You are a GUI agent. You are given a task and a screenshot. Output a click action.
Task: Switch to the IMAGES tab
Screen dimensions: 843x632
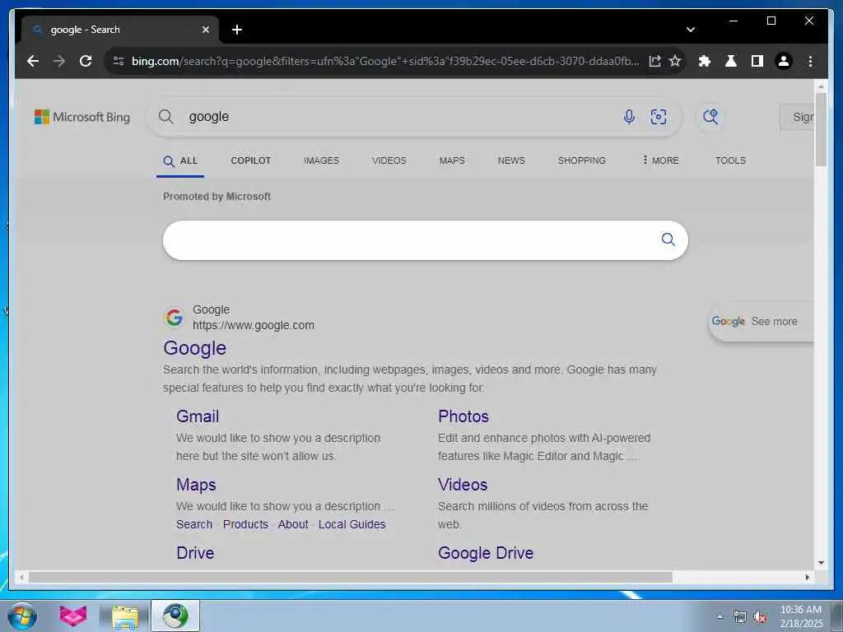321,160
